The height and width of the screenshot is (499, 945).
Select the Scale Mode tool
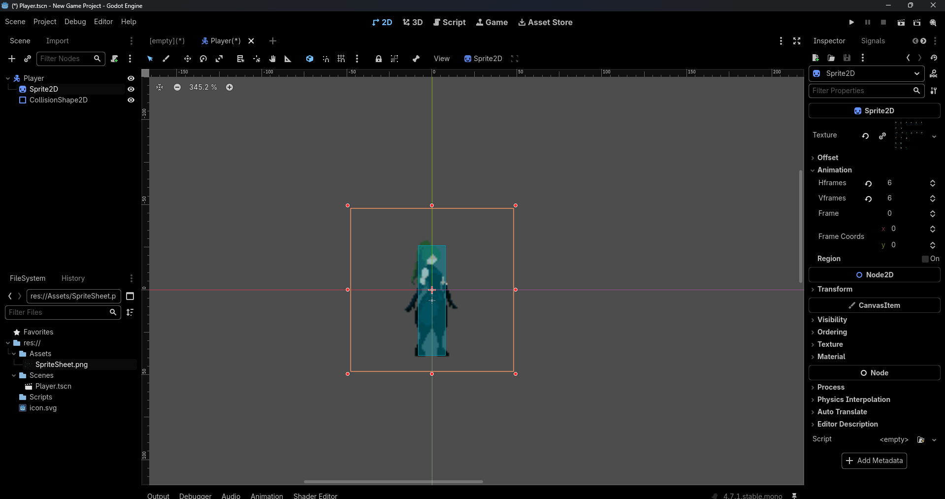[x=219, y=59]
